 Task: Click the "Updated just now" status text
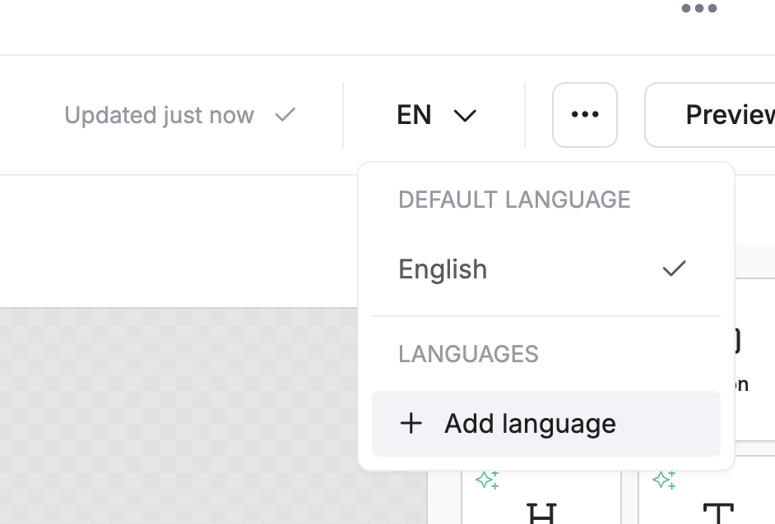pos(159,115)
